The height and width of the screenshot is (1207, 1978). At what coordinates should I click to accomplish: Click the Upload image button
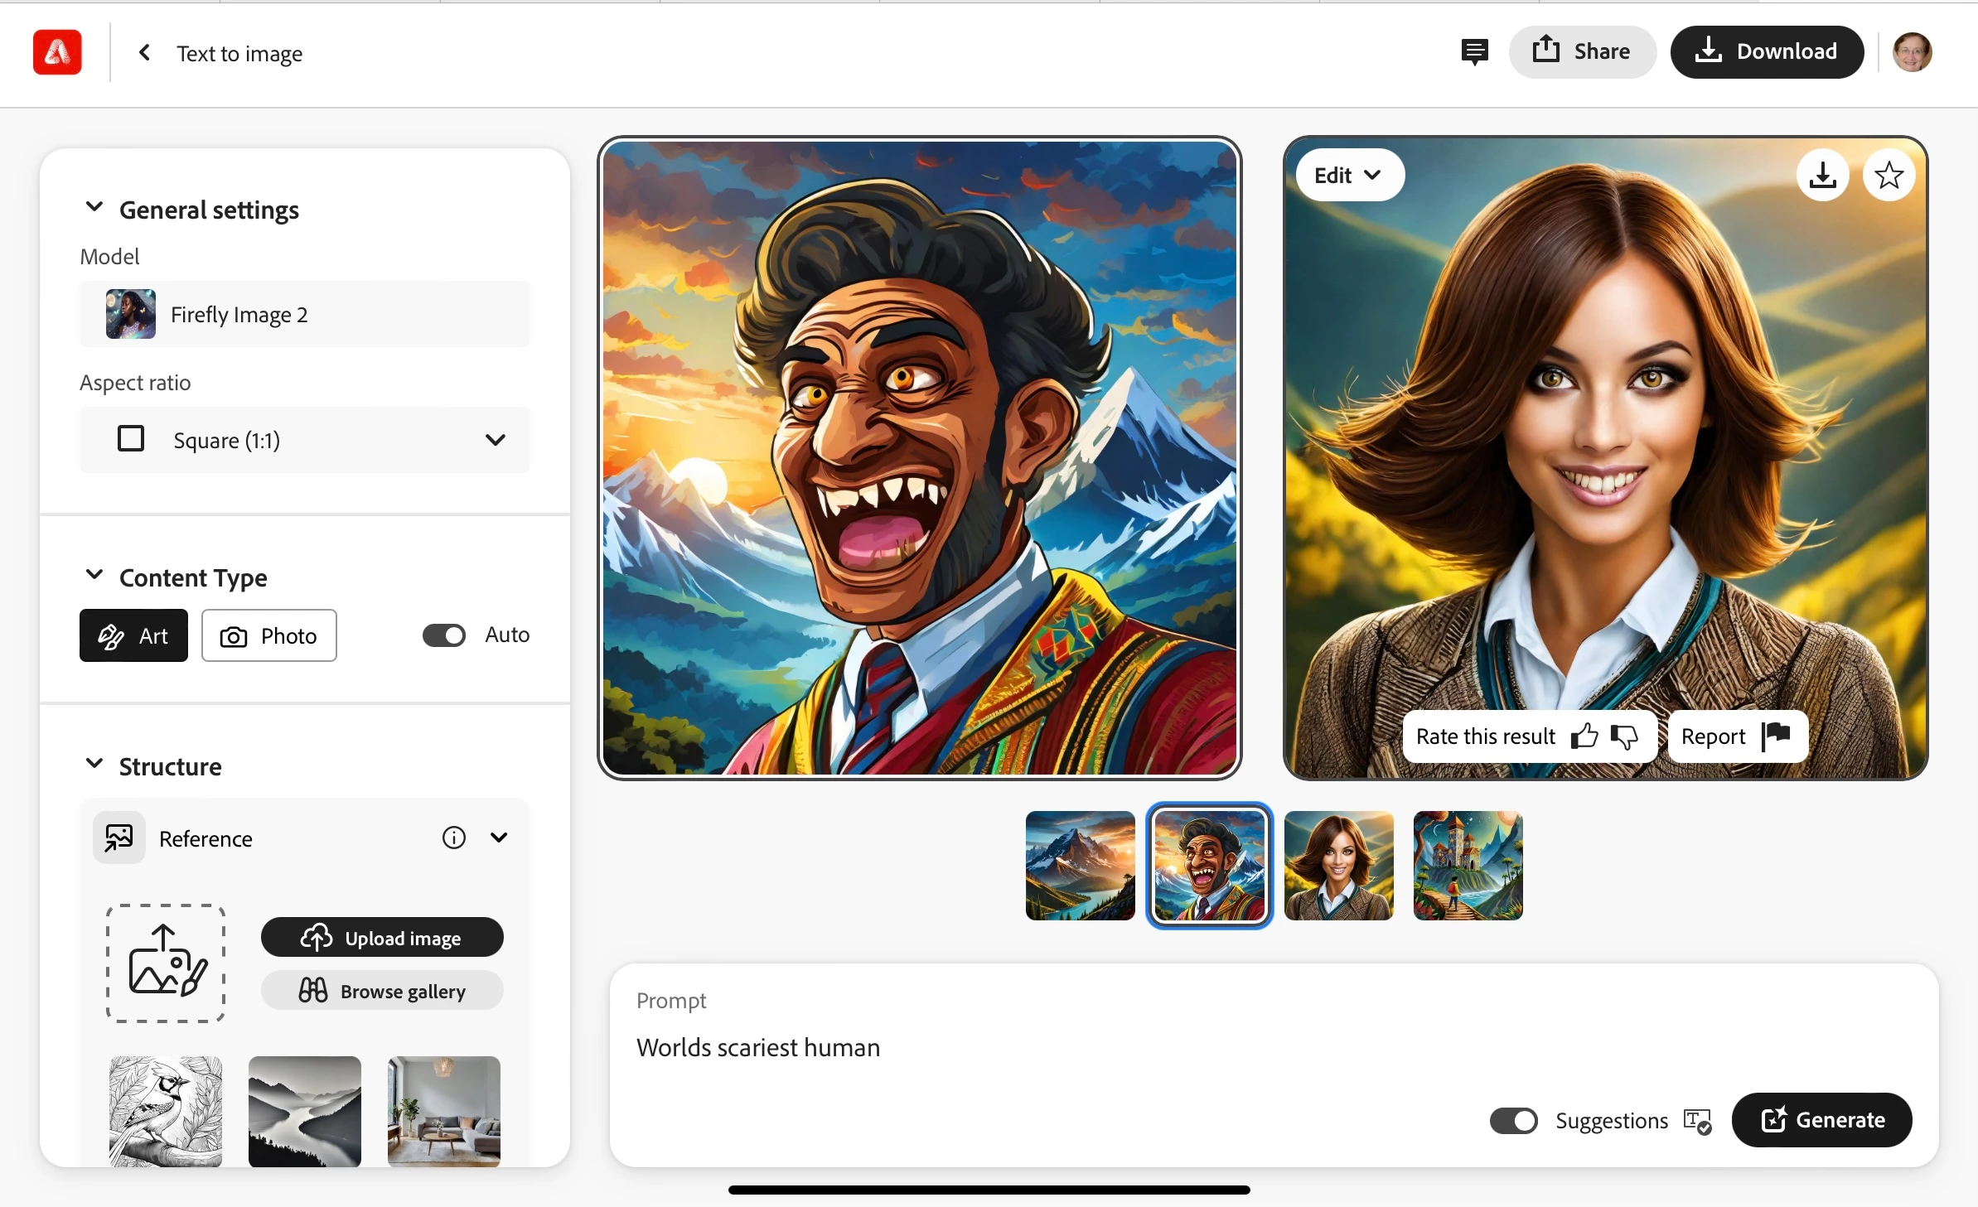(382, 938)
